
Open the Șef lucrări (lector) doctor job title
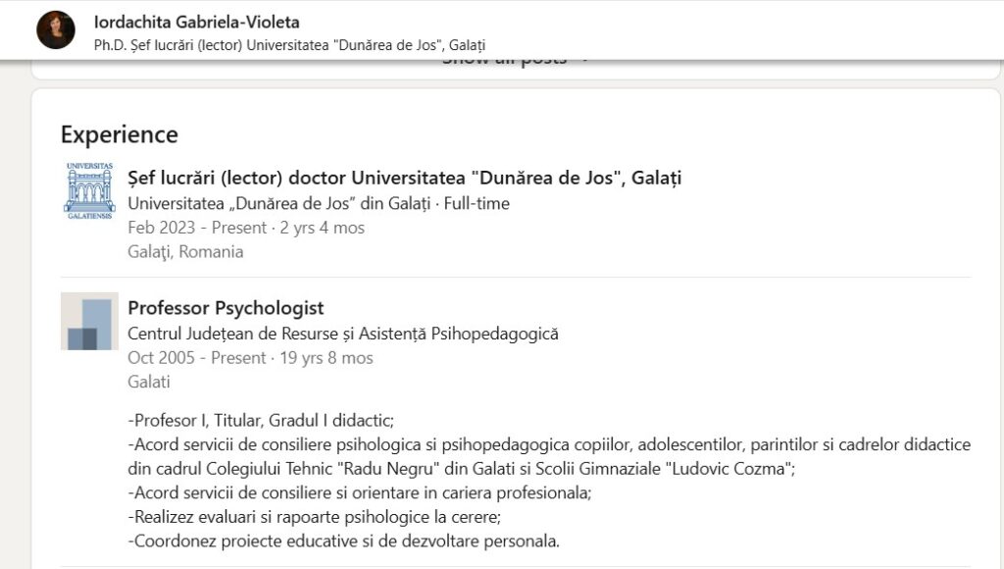click(x=405, y=179)
